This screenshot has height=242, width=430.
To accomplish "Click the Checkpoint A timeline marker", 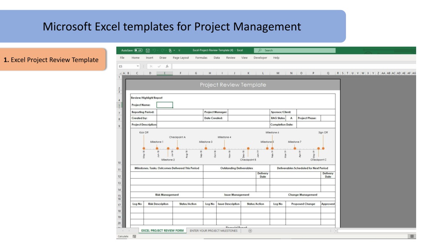I will point(178,148).
